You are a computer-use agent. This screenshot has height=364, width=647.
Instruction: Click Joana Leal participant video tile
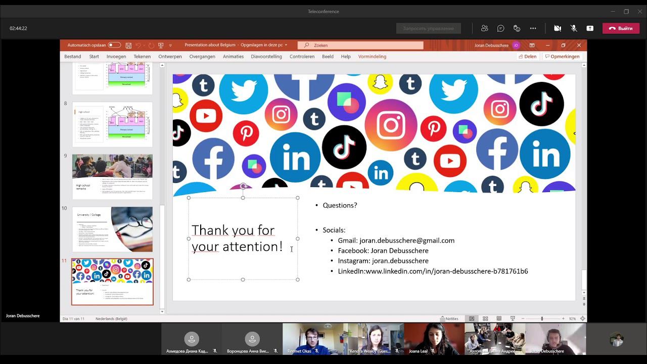tap(434, 339)
